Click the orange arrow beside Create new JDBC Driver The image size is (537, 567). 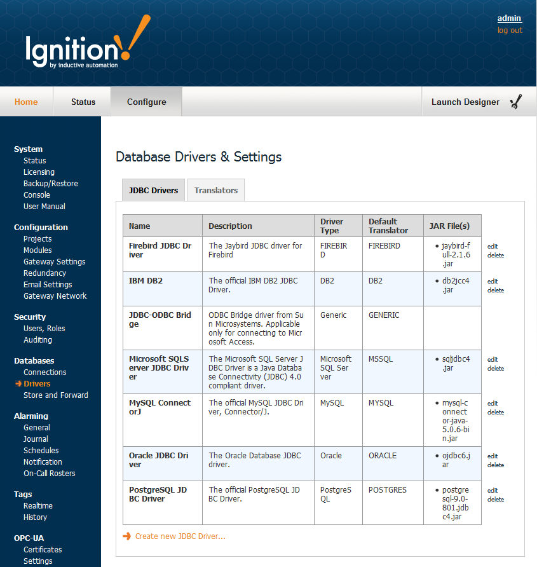(126, 536)
